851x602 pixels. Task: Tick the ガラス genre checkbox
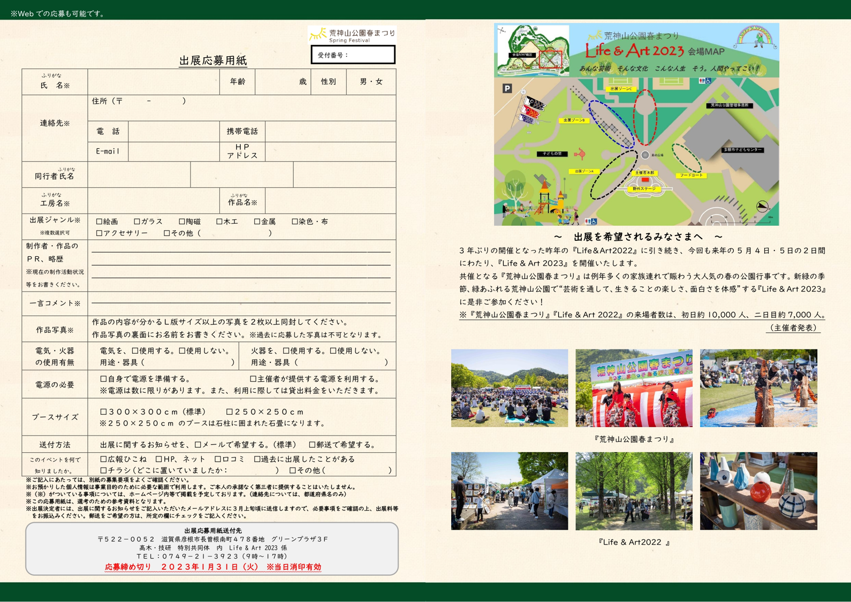(137, 222)
